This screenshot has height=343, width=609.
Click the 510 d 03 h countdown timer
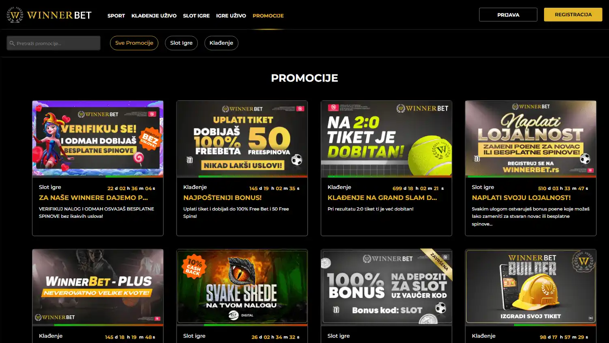563,189
